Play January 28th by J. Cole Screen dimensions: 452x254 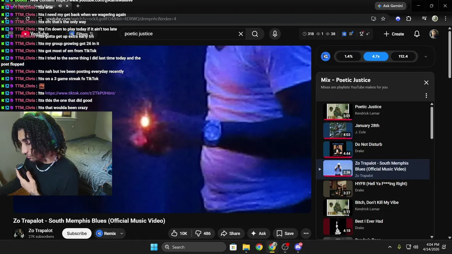pyautogui.click(x=374, y=130)
